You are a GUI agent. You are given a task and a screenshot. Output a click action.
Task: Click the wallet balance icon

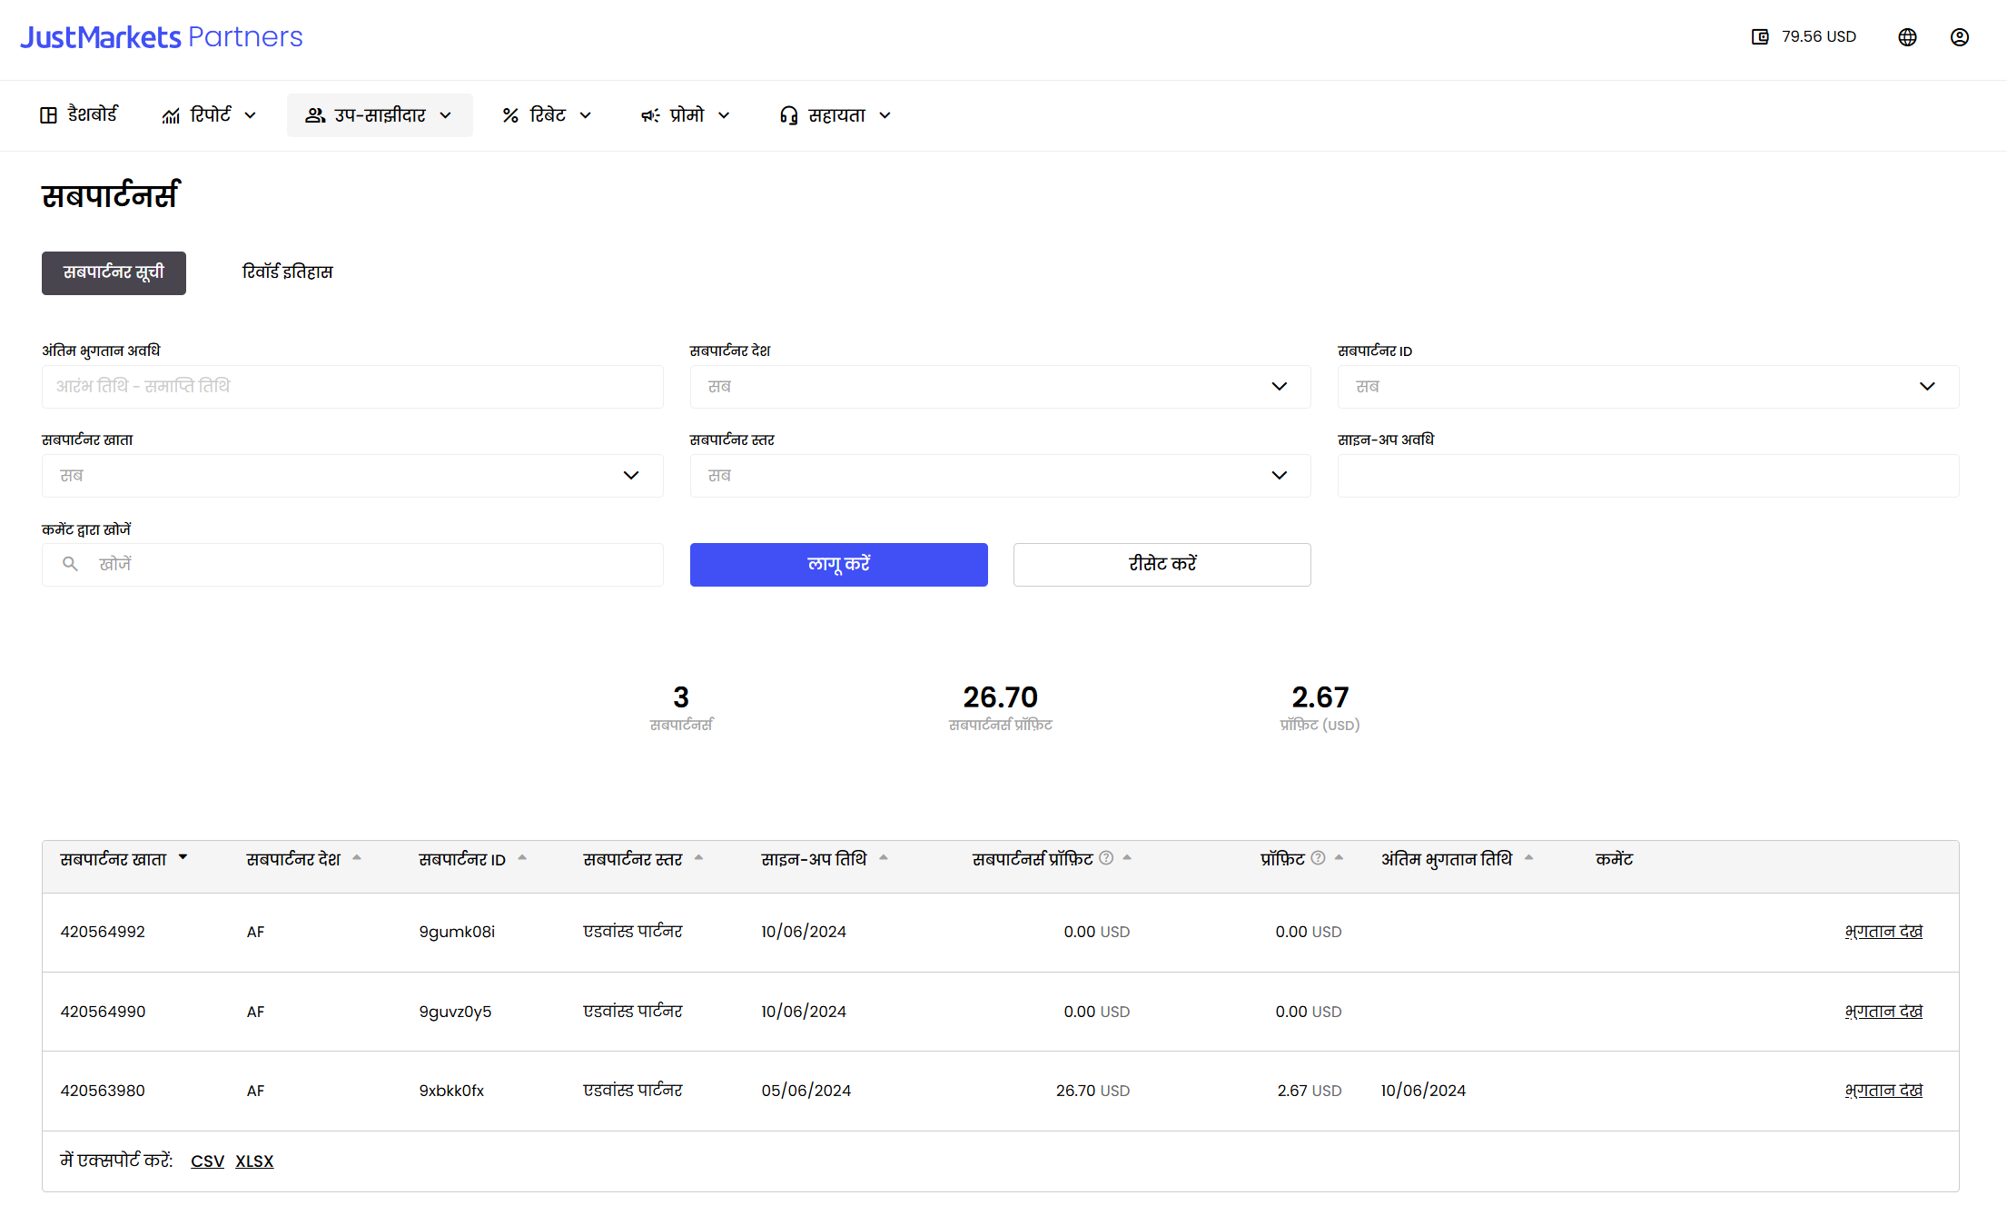(x=1760, y=37)
